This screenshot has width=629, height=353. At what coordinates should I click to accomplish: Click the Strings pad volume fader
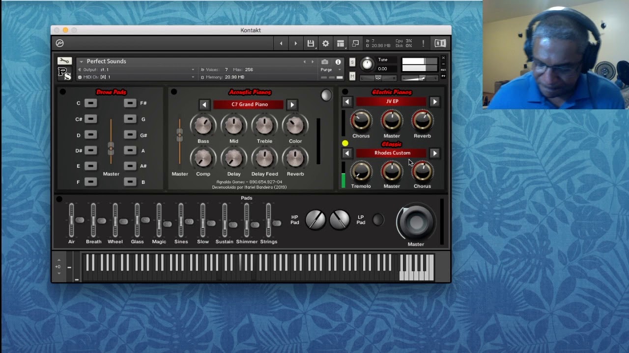tap(268, 220)
